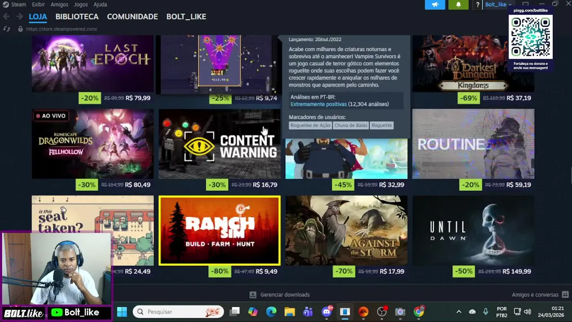Open the Darkest Dungeon Kingdoms card

[473, 63]
